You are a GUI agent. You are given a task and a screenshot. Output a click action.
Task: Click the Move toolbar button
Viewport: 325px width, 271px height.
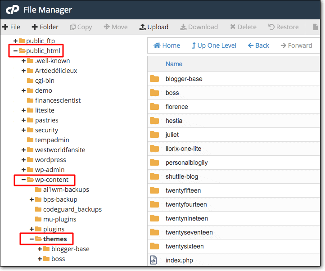coord(116,27)
